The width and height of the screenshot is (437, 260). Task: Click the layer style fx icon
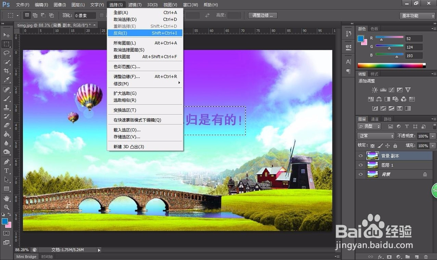coord(380,257)
